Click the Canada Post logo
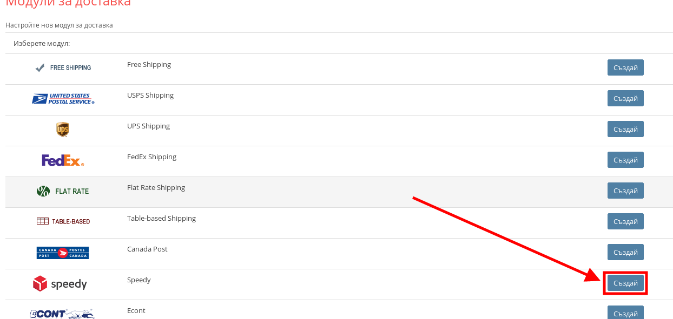Viewport: 673px width, 319px height. pyautogui.click(x=63, y=253)
